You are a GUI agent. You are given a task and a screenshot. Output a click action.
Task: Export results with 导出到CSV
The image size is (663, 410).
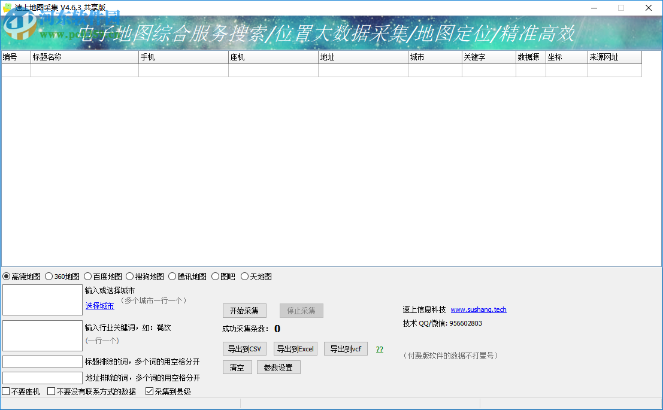[244, 348]
